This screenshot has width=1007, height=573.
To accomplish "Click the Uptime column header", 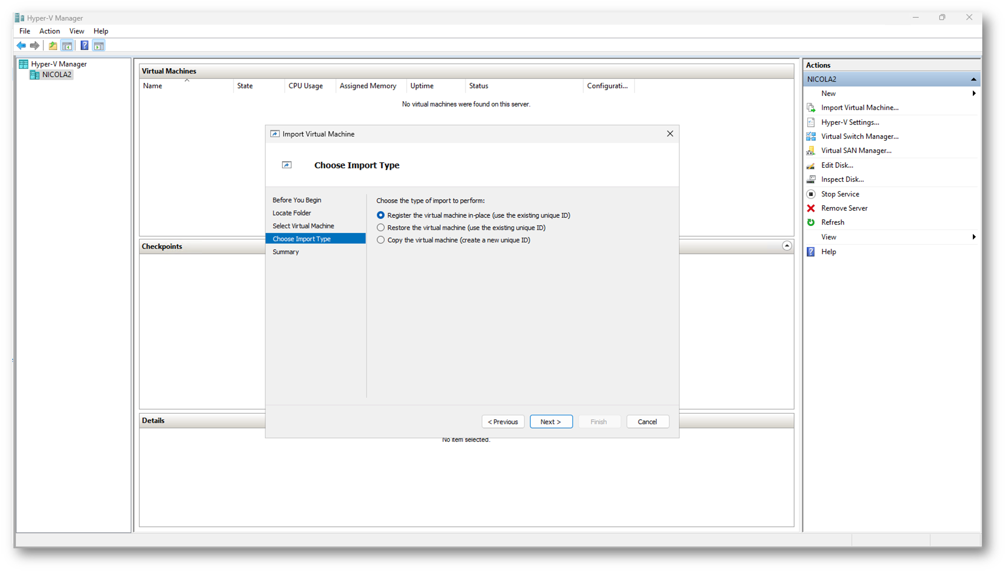I will 436,86.
